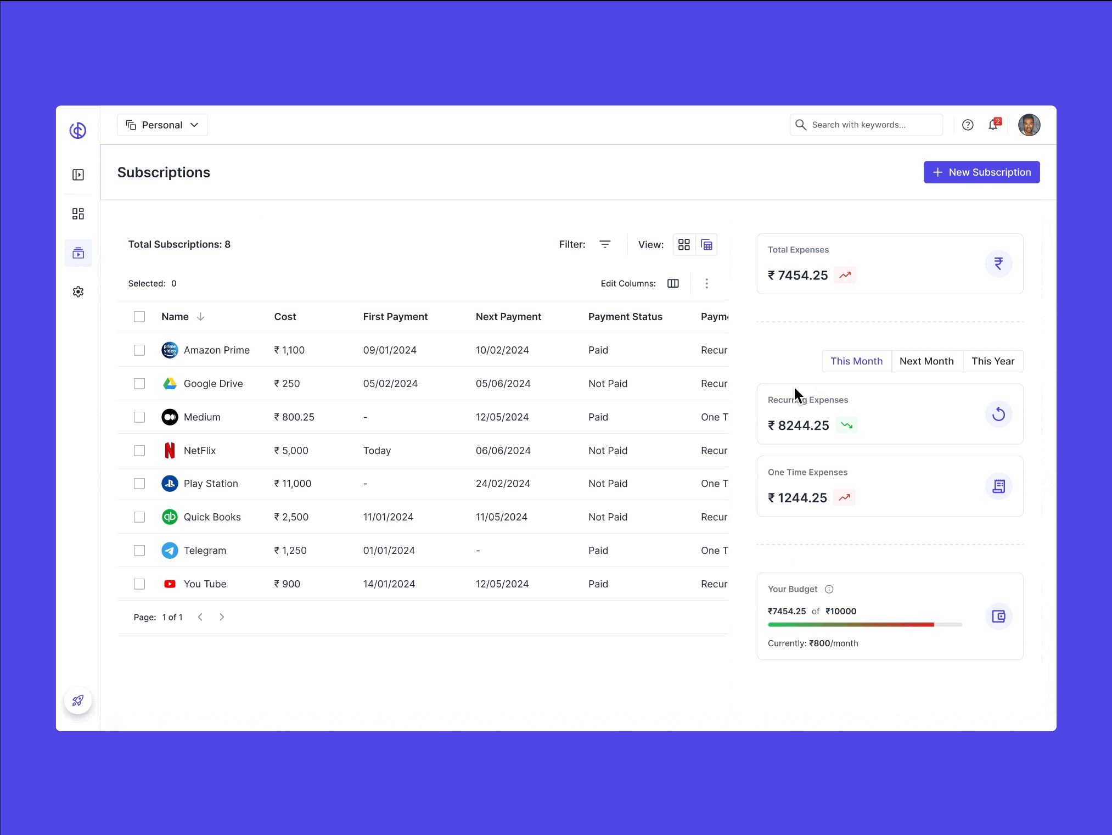The height and width of the screenshot is (835, 1112).
Task: Click the receipt icon in One Time Expenses
Action: point(998,486)
